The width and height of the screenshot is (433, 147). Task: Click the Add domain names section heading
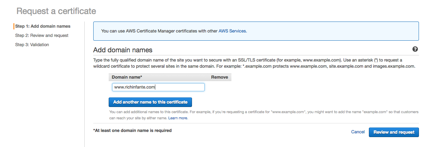pyautogui.click(x=123, y=50)
